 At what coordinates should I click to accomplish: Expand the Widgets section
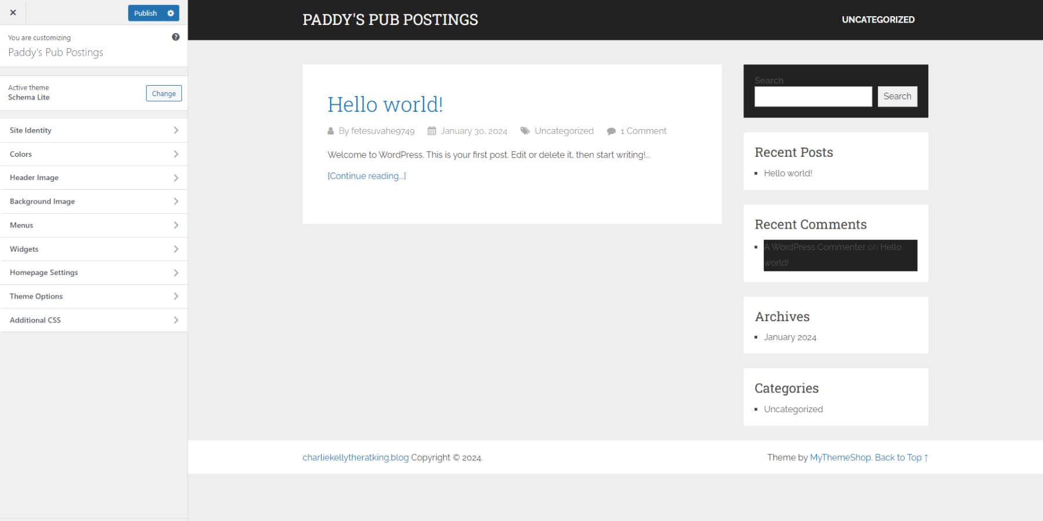click(x=93, y=249)
